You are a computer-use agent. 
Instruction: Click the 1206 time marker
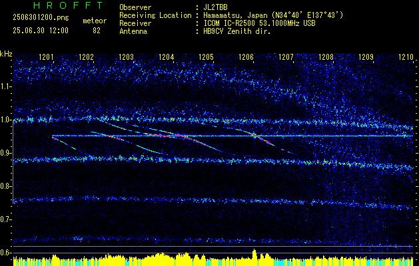point(246,57)
